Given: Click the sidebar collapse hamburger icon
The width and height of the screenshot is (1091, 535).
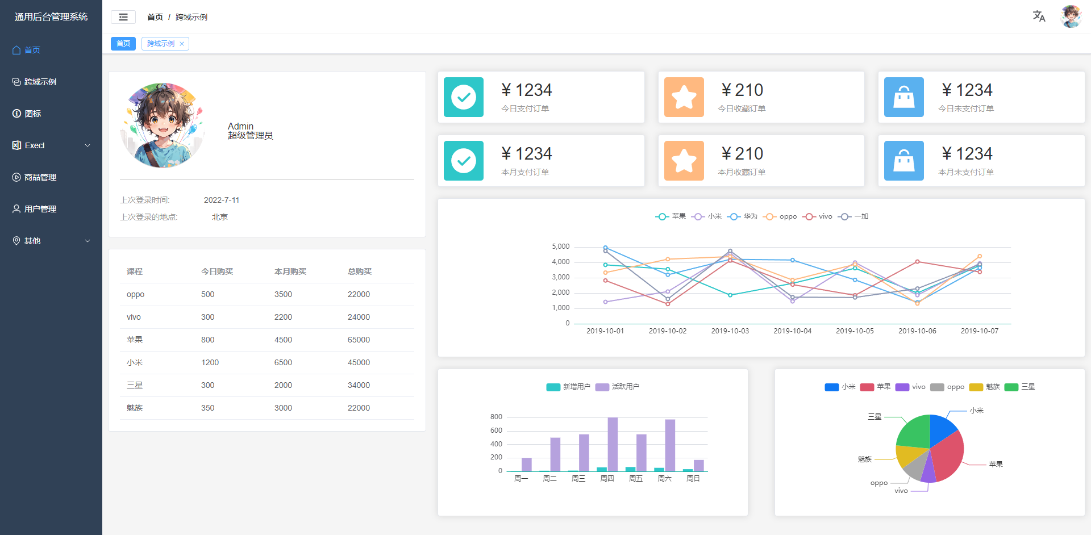Looking at the screenshot, I should click(123, 17).
